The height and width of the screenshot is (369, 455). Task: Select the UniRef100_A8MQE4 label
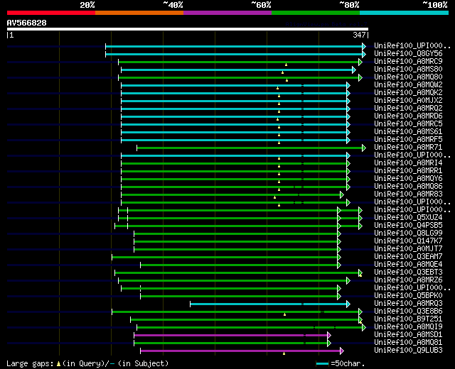coord(408,265)
